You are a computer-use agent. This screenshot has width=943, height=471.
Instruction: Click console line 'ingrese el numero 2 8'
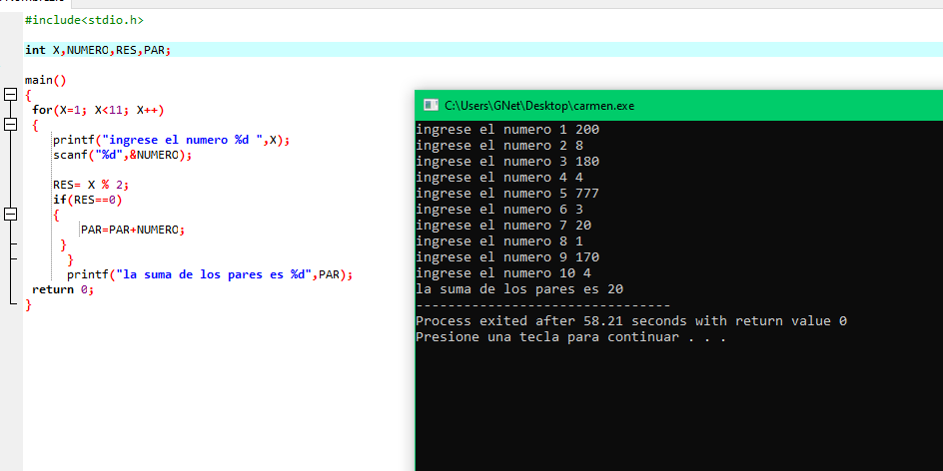tap(499, 146)
